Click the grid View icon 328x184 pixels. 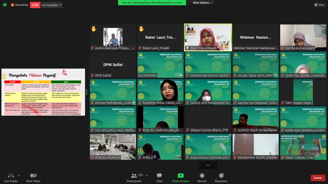pyautogui.click(x=320, y=5)
